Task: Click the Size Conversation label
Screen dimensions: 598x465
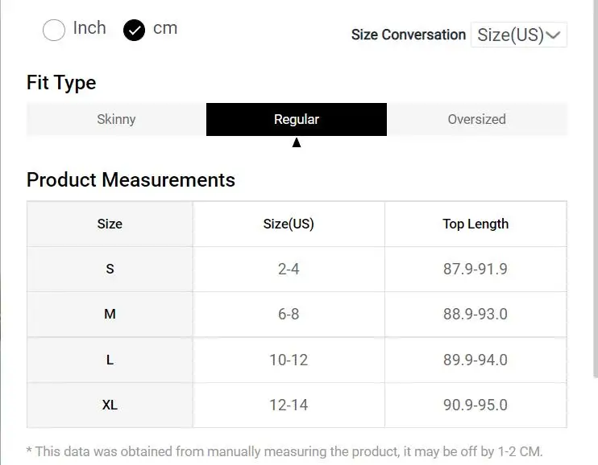Action: tap(409, 35)
